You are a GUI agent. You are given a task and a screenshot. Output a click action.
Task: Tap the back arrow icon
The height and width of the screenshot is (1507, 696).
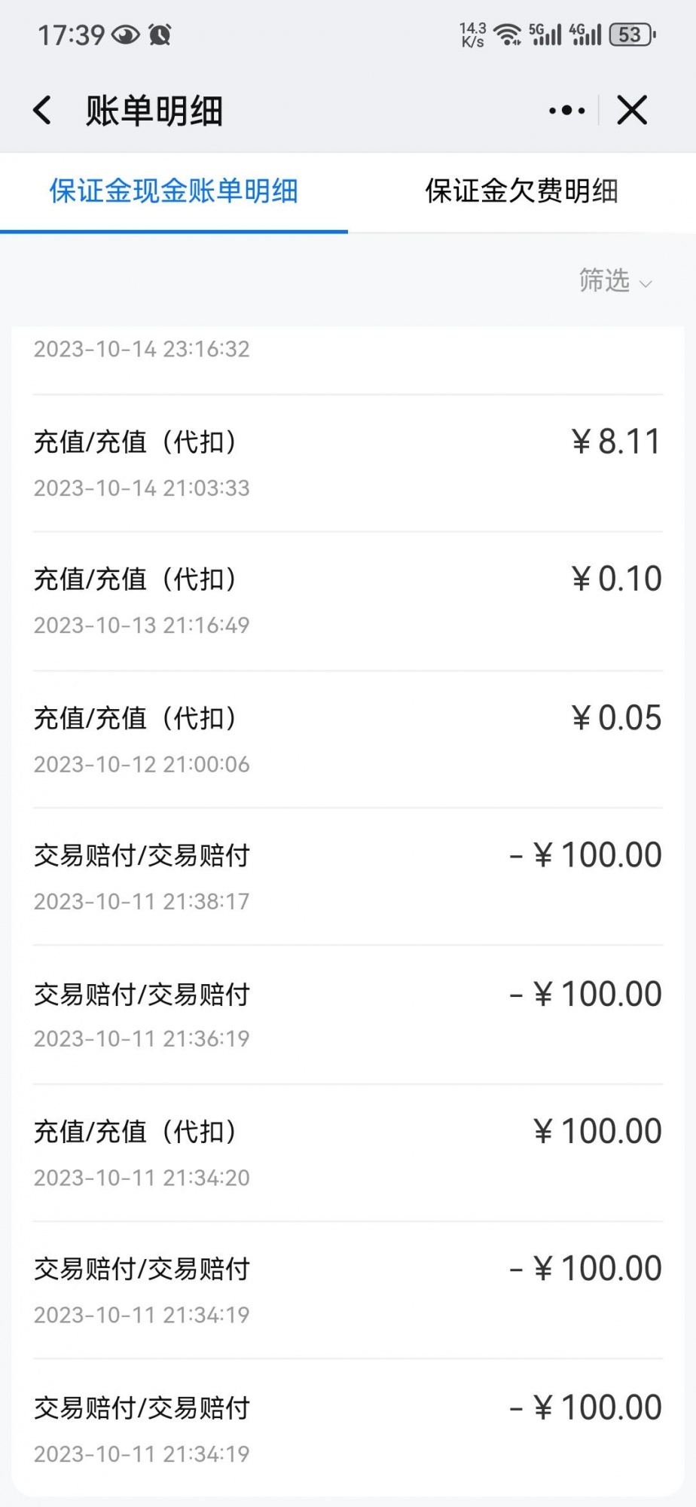43,110
